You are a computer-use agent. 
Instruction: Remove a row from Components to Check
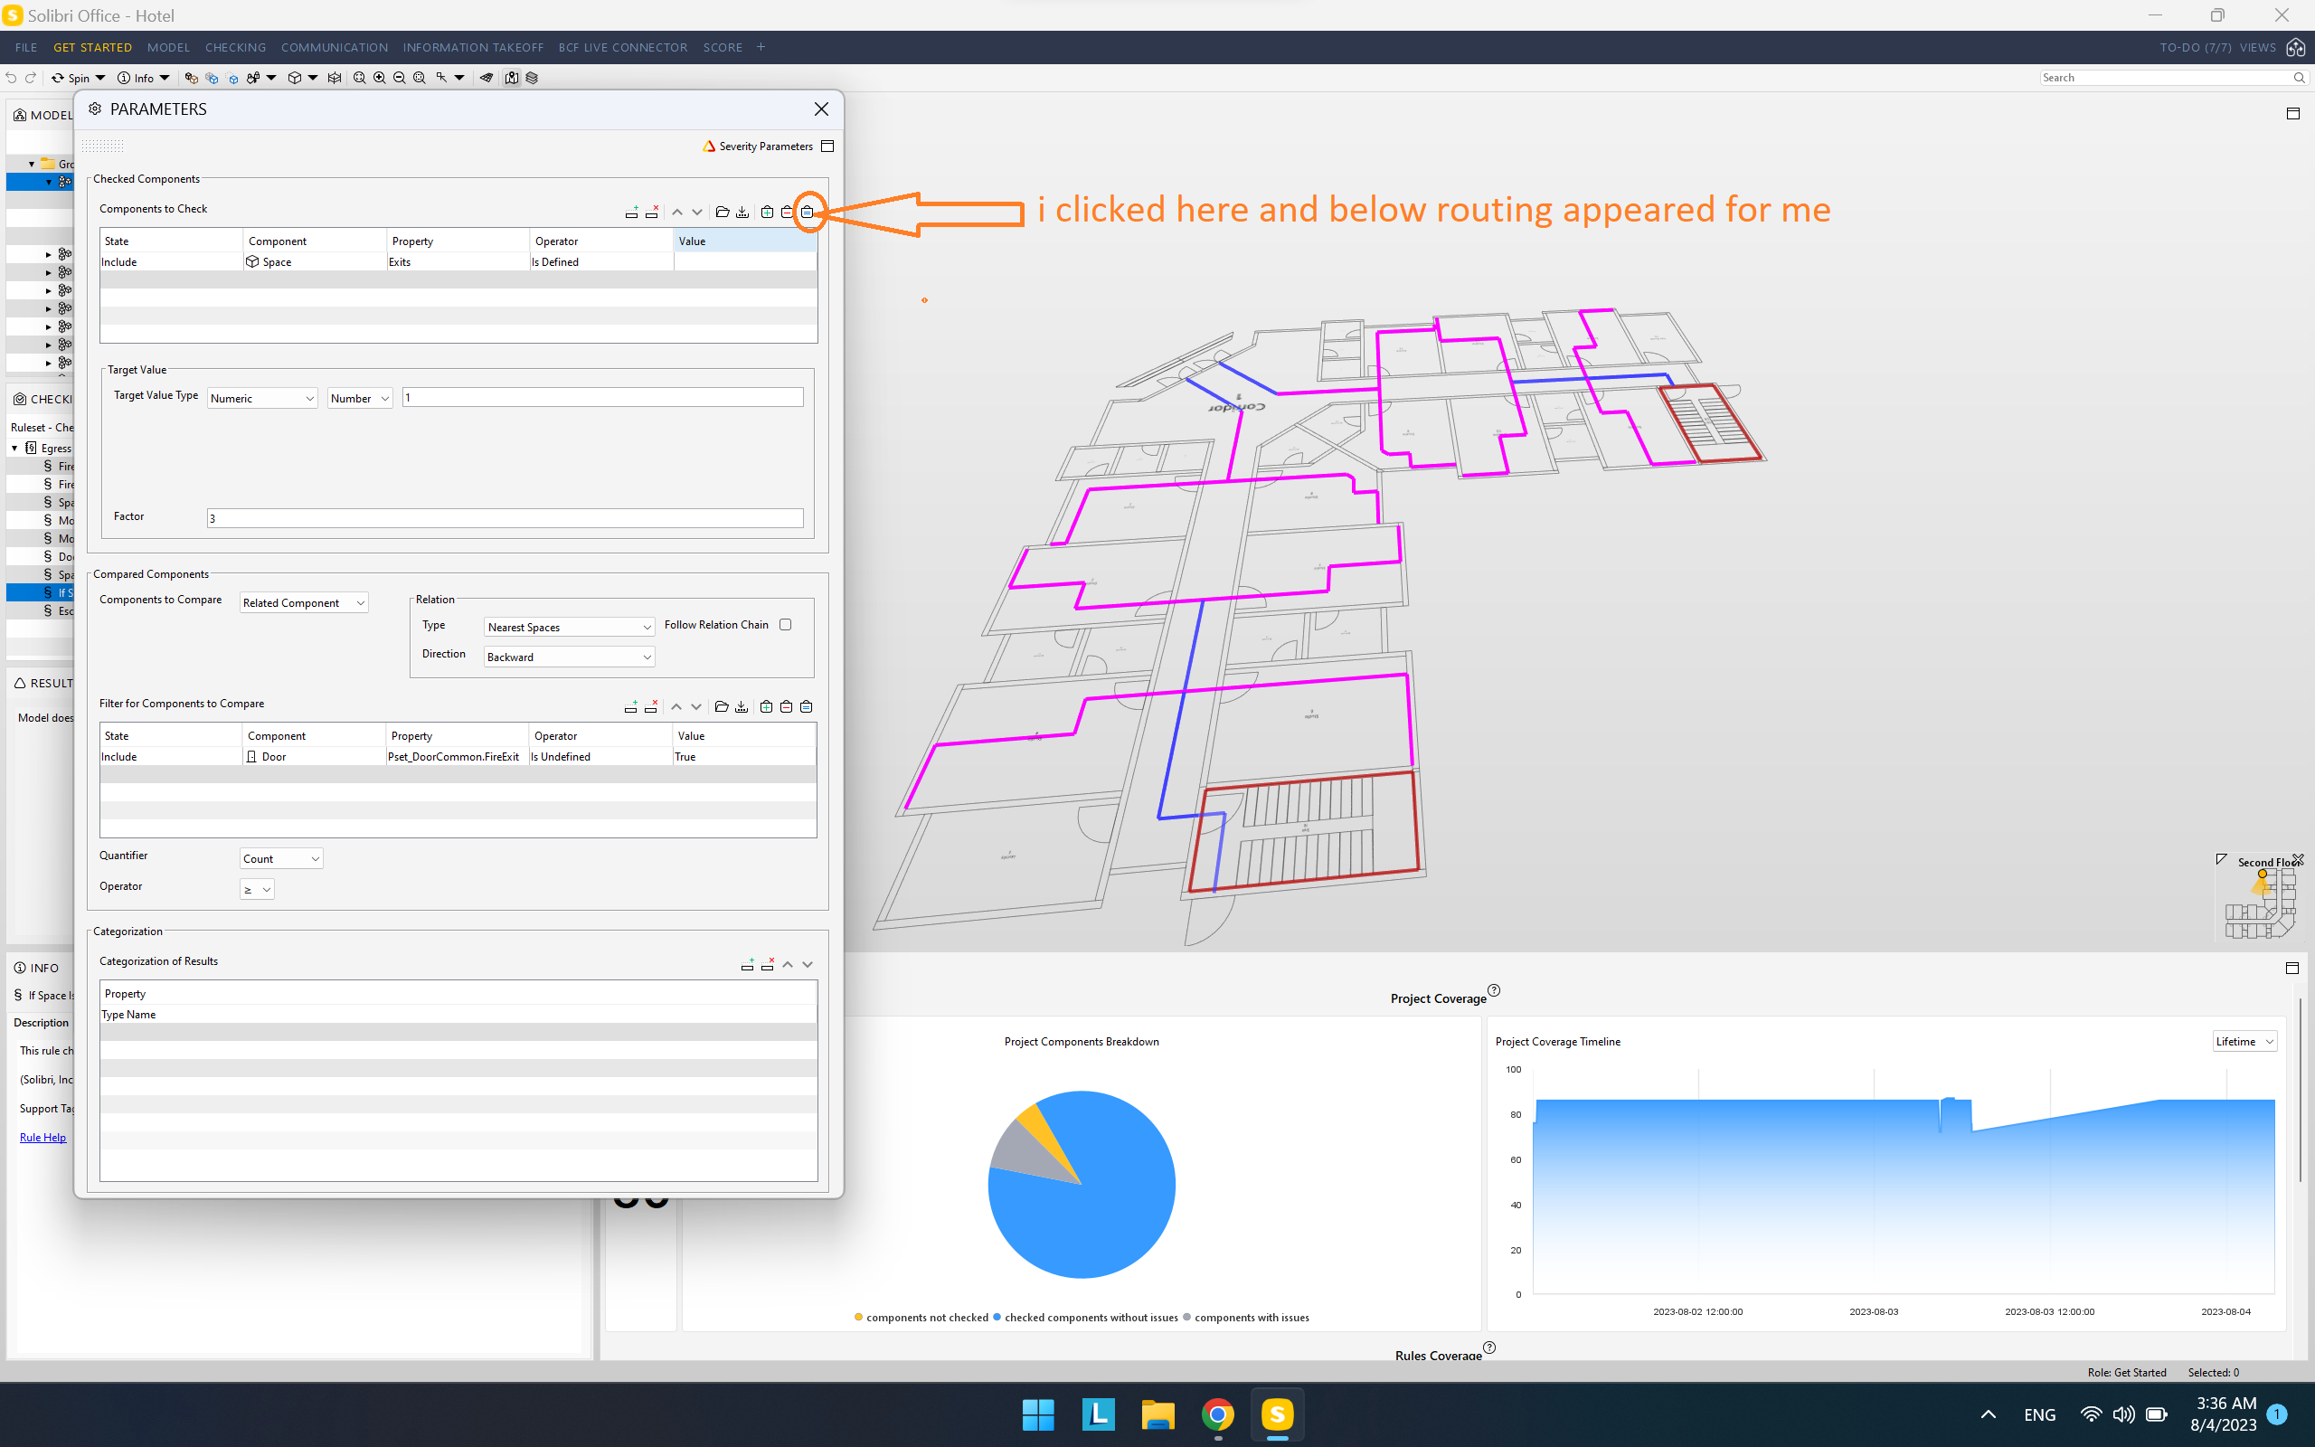point(652,212)
